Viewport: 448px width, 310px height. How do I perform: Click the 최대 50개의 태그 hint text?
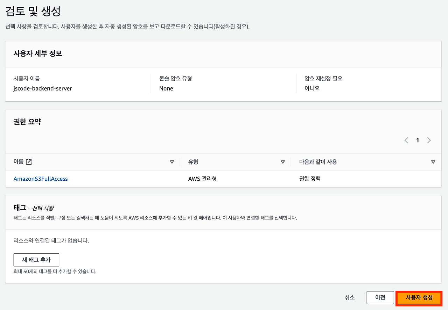(55, 271)
